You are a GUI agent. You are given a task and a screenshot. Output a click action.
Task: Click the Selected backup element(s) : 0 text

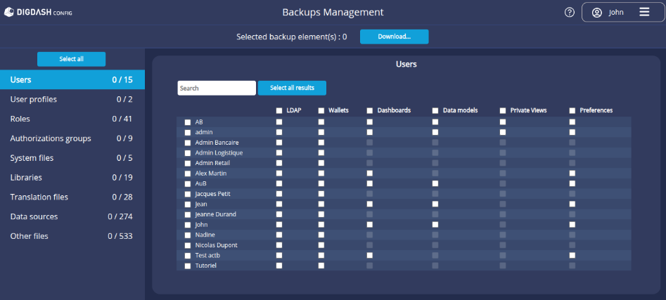click(x=292, y=37)
